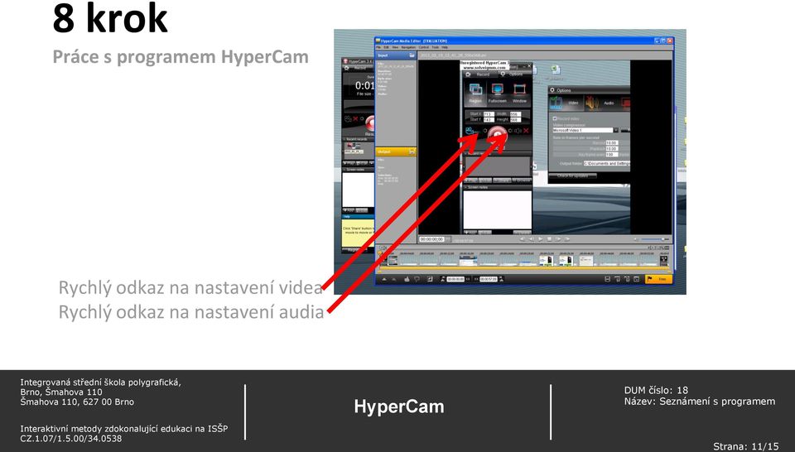The height and width of the screenshot is (452, 795).
Task: Open the View menu in Media Editor
Action: pyautogui.click(x=395, y=47)
